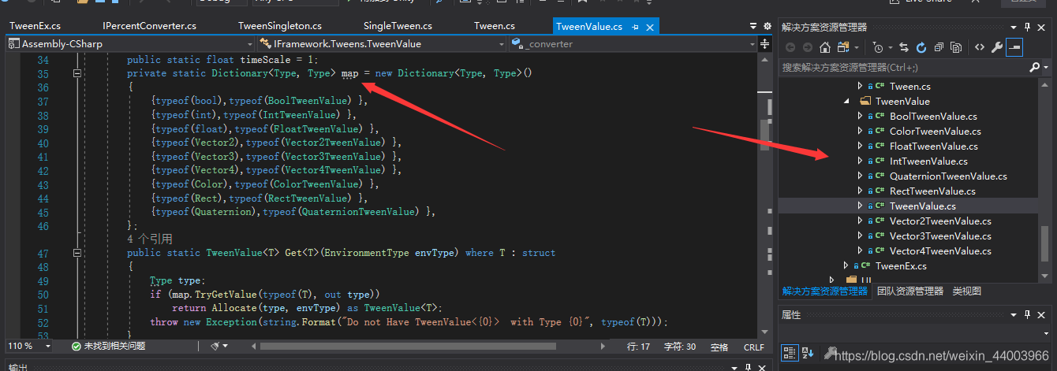1057x371 pixels.
Task: Toggle the Preview Selected Items icon
Action: click(1014, 47)
